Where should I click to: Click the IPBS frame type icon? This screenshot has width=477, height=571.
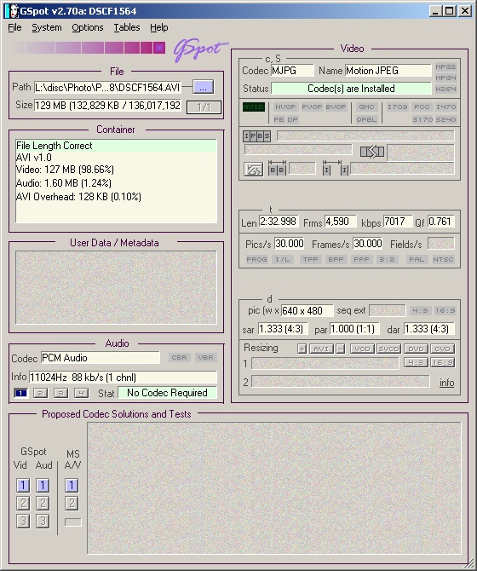click(x=257, y=136)
